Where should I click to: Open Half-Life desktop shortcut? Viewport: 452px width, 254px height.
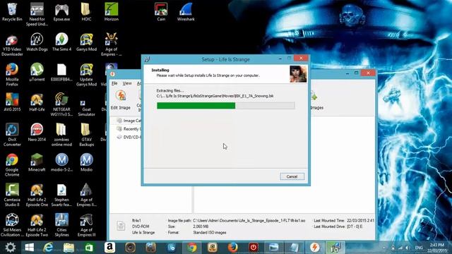pyautogui.click(x=37, y=102)
